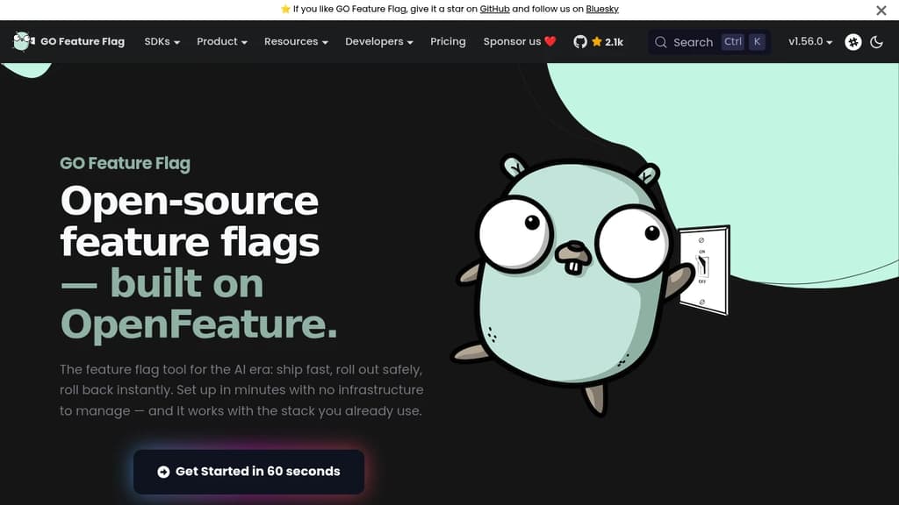This screenshot has width=899, height=505.
Task: Click the K key hint in search
Action: (x=757, y=42)
